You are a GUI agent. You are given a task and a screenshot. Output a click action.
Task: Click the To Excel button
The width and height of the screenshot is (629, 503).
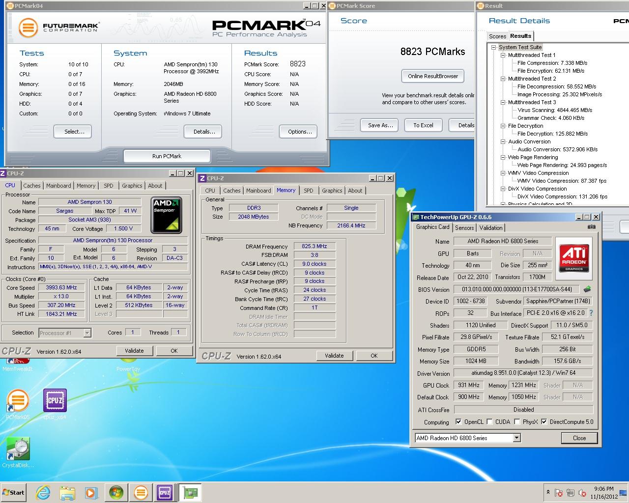coord(423,125)
